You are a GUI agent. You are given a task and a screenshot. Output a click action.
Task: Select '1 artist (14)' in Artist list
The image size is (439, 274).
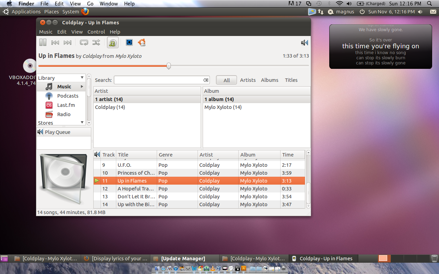(147, 99)
